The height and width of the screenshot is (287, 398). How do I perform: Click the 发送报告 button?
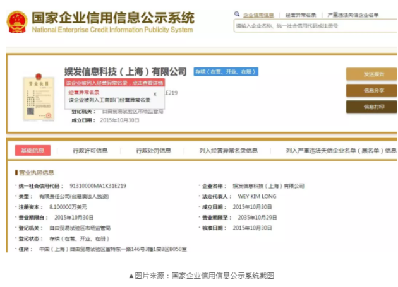(371, 74)
